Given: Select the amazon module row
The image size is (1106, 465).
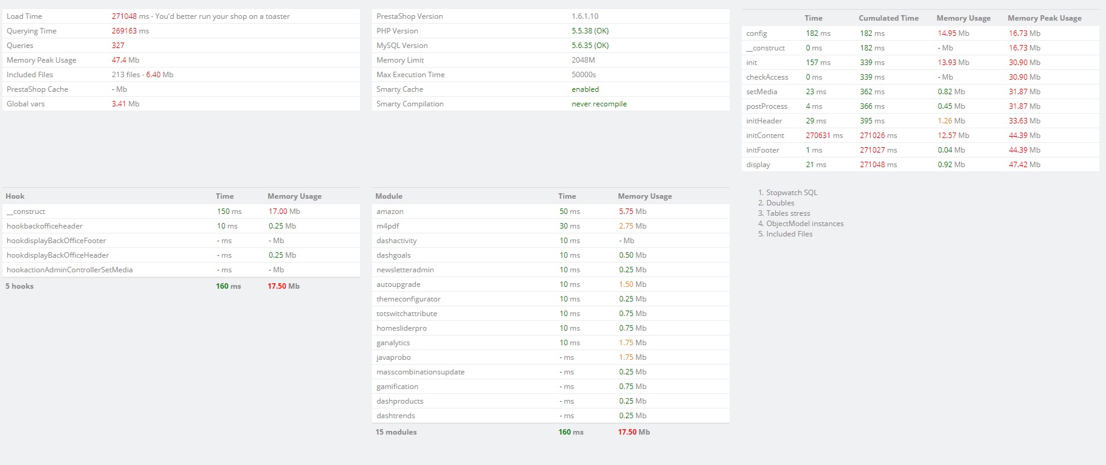Looking at the screenshot, I should coord(551,212).
